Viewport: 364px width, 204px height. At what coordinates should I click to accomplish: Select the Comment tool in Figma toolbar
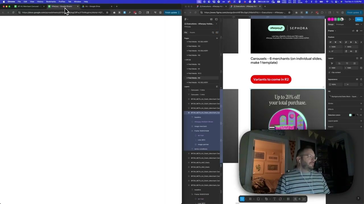280,199
